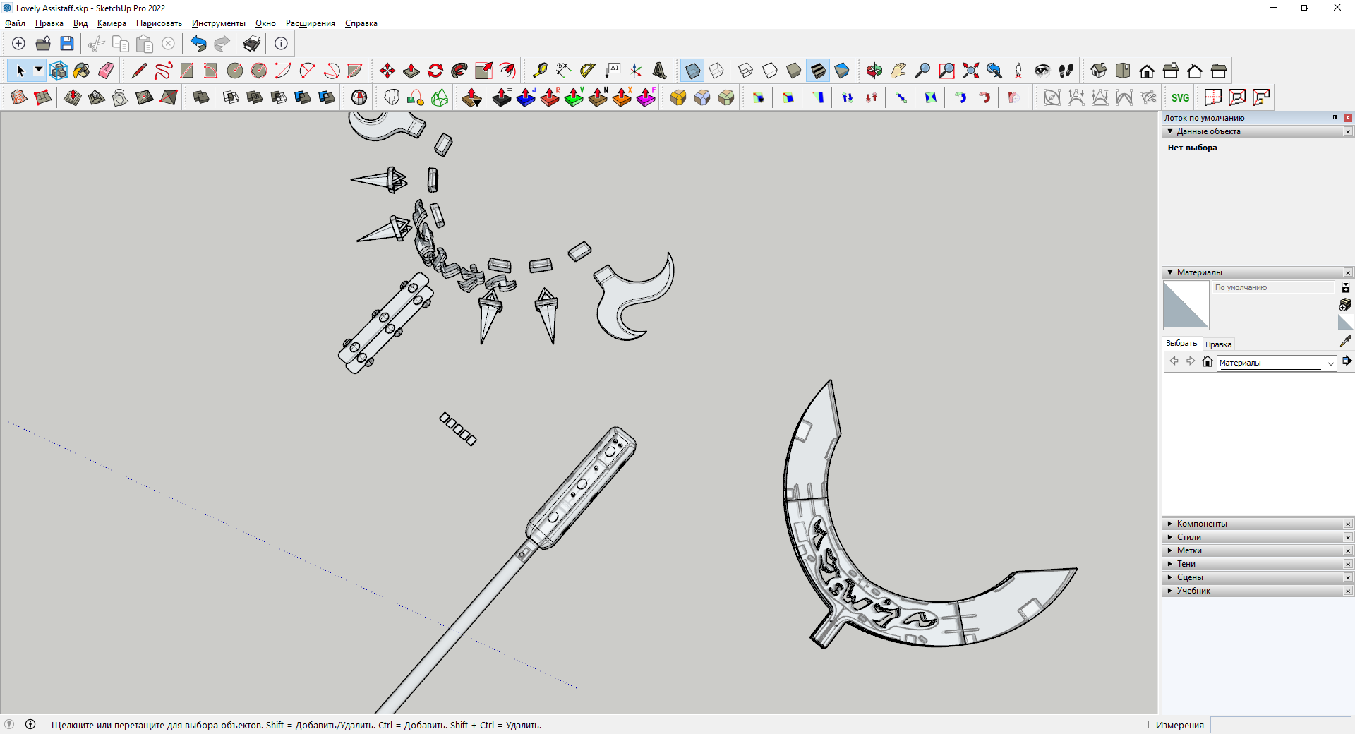This screenshot has height=734, width=1355.
Task: Select the Eraser tool
Action: click(x=106, y=71)
